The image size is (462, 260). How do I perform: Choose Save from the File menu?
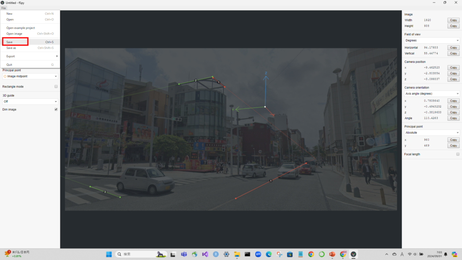[x=15, y=42]
